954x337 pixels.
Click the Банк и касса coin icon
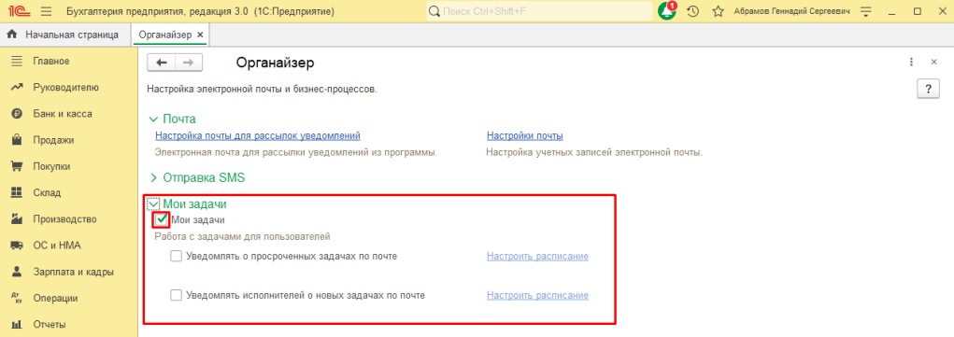[17, 114]
